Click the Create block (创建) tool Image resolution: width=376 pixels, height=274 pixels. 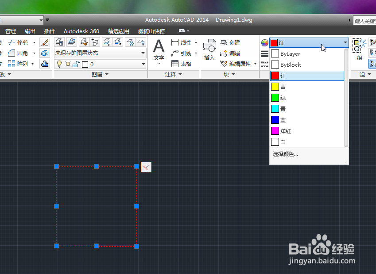point(230,42)
